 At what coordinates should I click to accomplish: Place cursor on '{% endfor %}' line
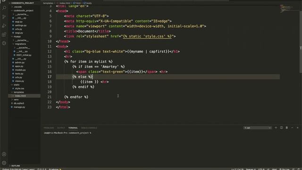click(x=76, y=97)
